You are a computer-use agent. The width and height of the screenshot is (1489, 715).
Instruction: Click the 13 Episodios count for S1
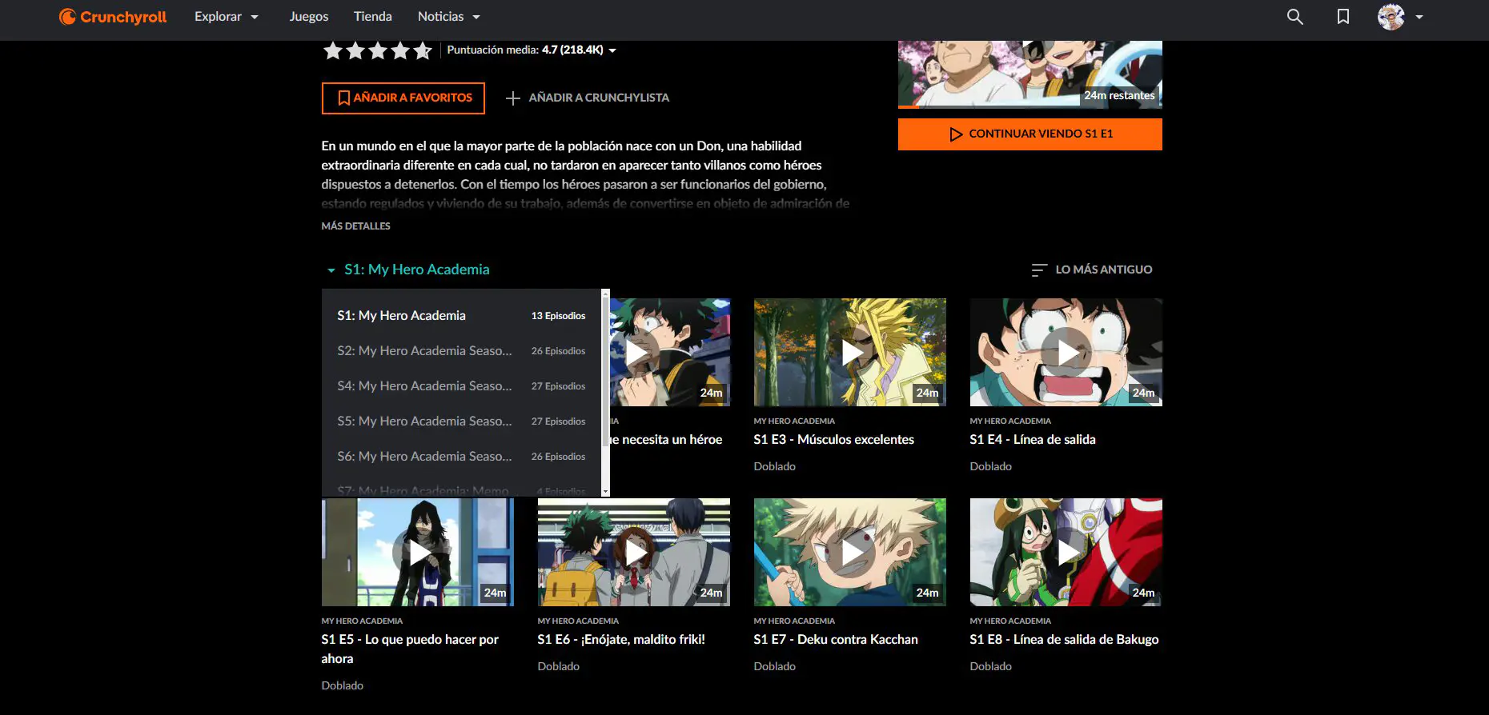pos(558,316)
